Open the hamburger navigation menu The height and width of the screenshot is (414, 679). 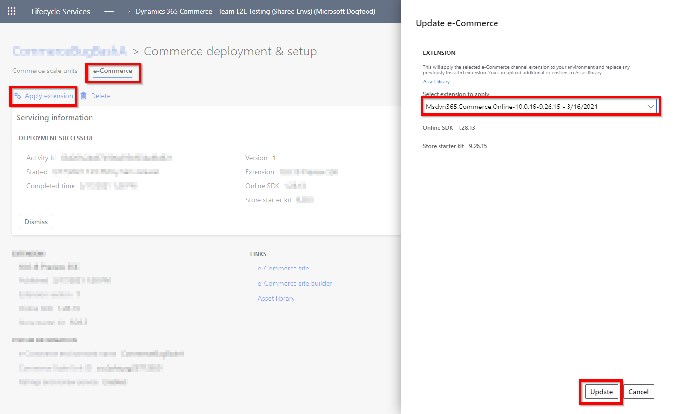[x=110, y=11]
